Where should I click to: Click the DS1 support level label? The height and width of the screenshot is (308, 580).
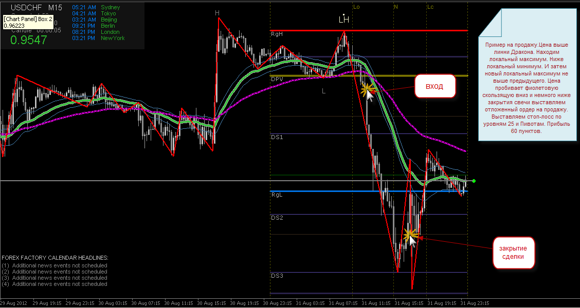coord(277,137)
